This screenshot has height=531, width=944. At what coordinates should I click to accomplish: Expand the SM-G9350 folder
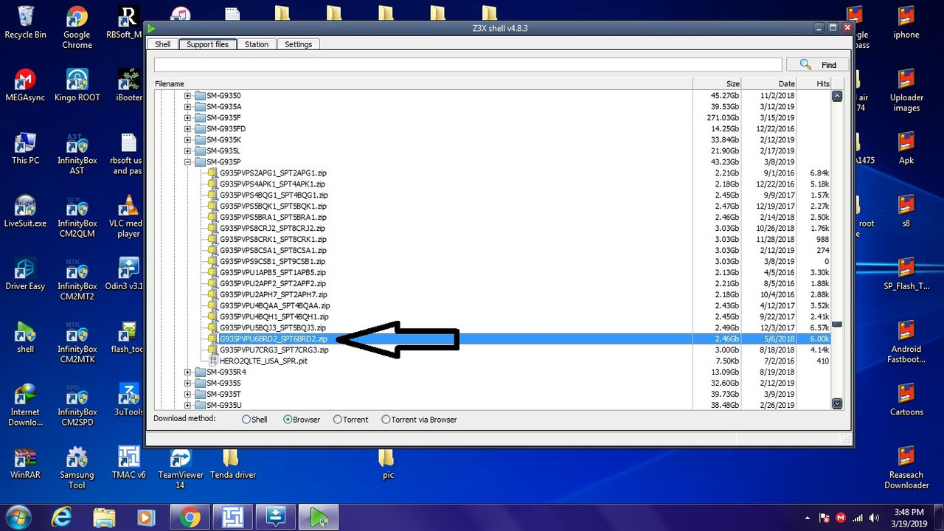coord(187,96)
